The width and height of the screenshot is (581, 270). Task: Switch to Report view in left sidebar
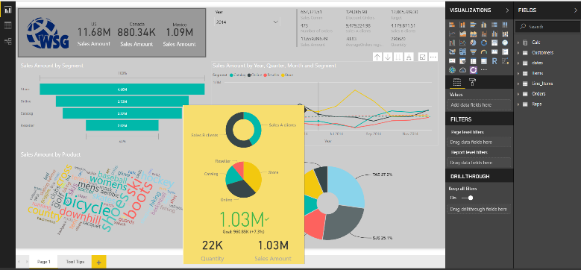coord(7,10)
